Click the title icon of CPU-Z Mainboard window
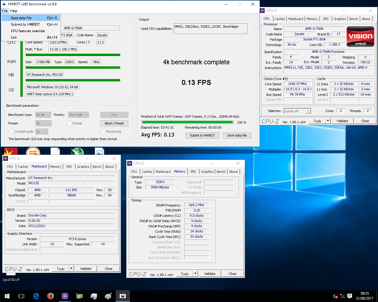 [6, 158]
